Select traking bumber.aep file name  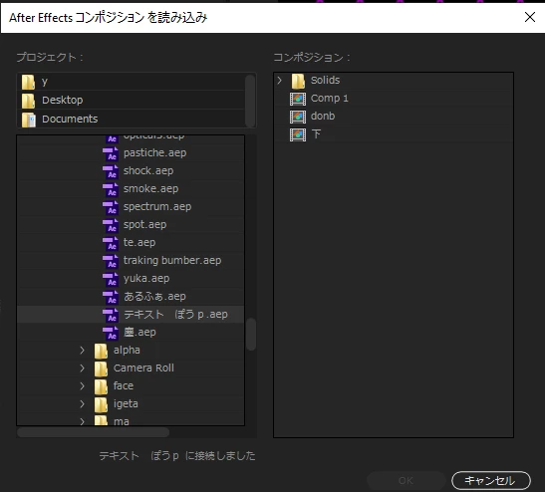[172, 261]
